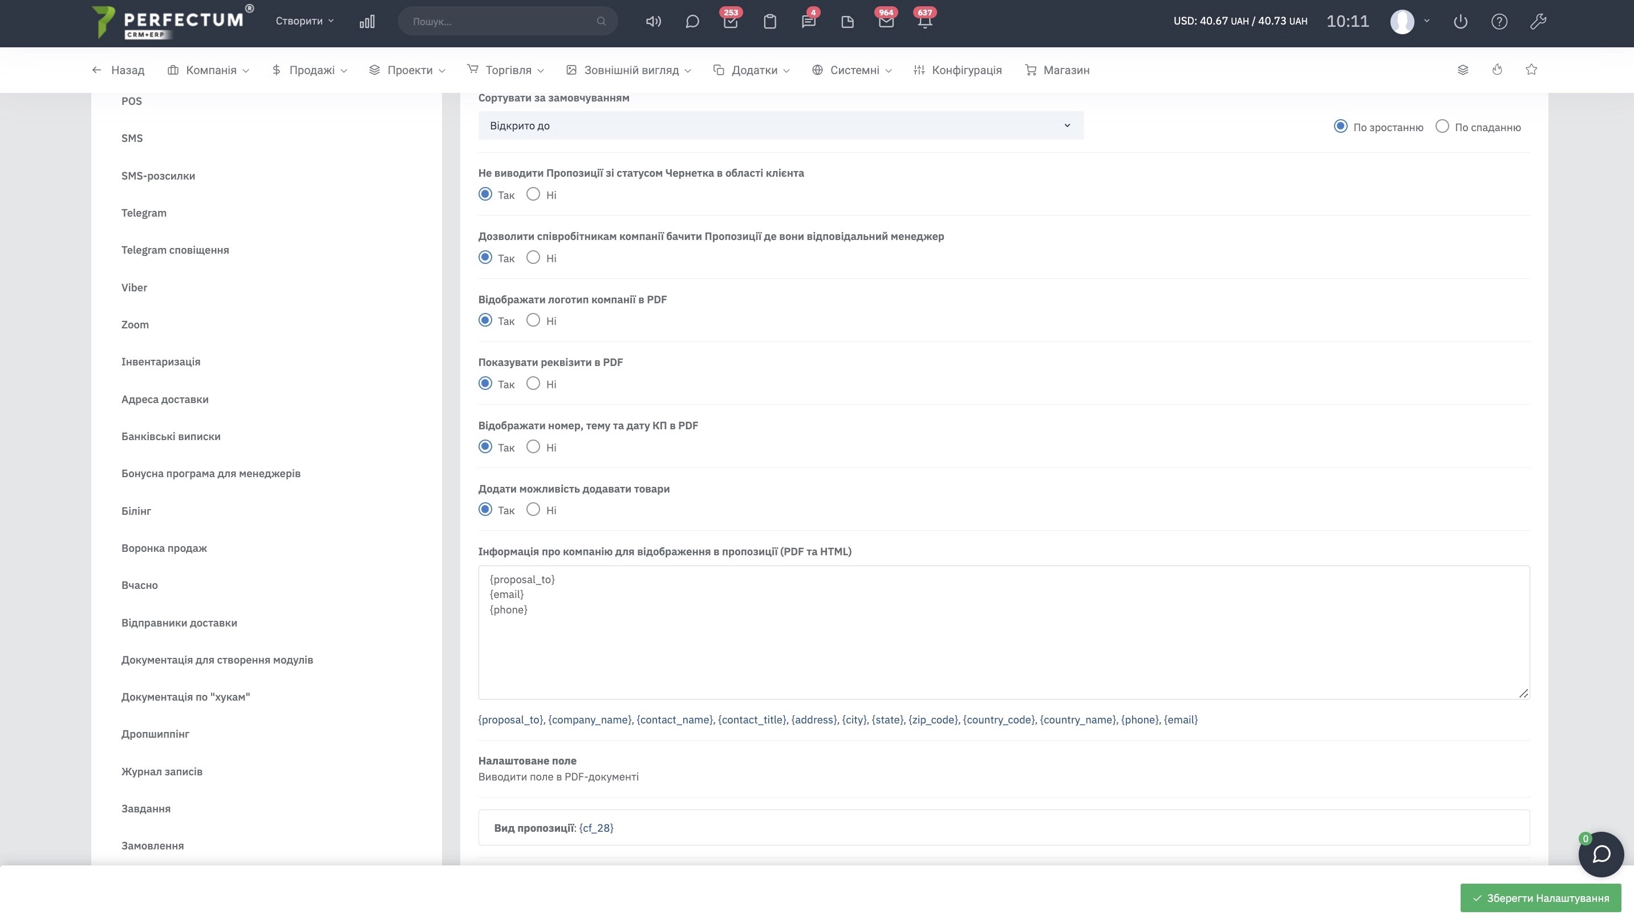1634x919 pixels.
Task: Open the tasks icon with 253 badge
Action: (x=730, y=22)
